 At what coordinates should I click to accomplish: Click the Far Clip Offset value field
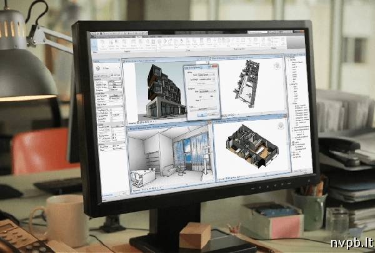(x=117, y=116)
